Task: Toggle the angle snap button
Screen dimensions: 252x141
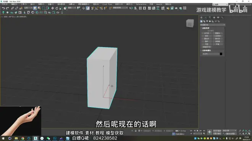Action: tap(97, 8)
